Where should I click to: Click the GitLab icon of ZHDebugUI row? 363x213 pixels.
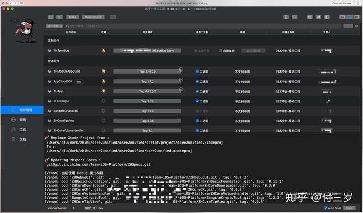pos(49,101)
